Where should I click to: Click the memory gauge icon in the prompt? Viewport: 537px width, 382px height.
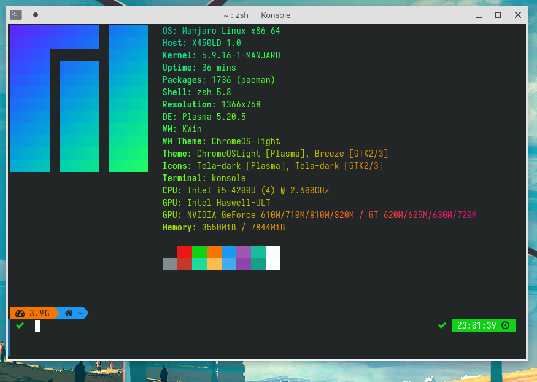tap(20, 313)
